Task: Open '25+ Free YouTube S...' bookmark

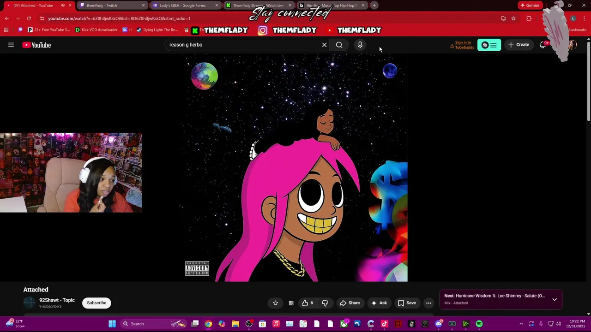Action: pyautogui.click(x=48, y=30)
